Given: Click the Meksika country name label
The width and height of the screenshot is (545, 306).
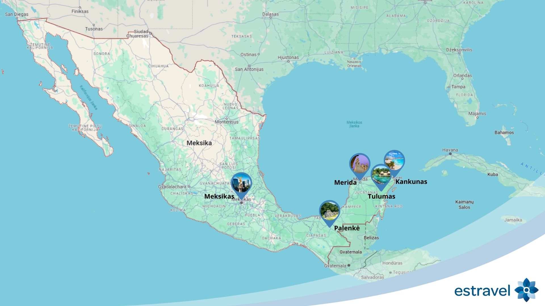Looking at the screenshot, I should 199,143.
